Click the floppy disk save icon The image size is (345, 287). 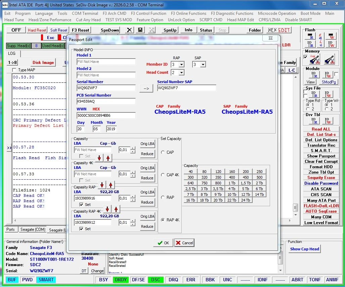tap(140, 30)
